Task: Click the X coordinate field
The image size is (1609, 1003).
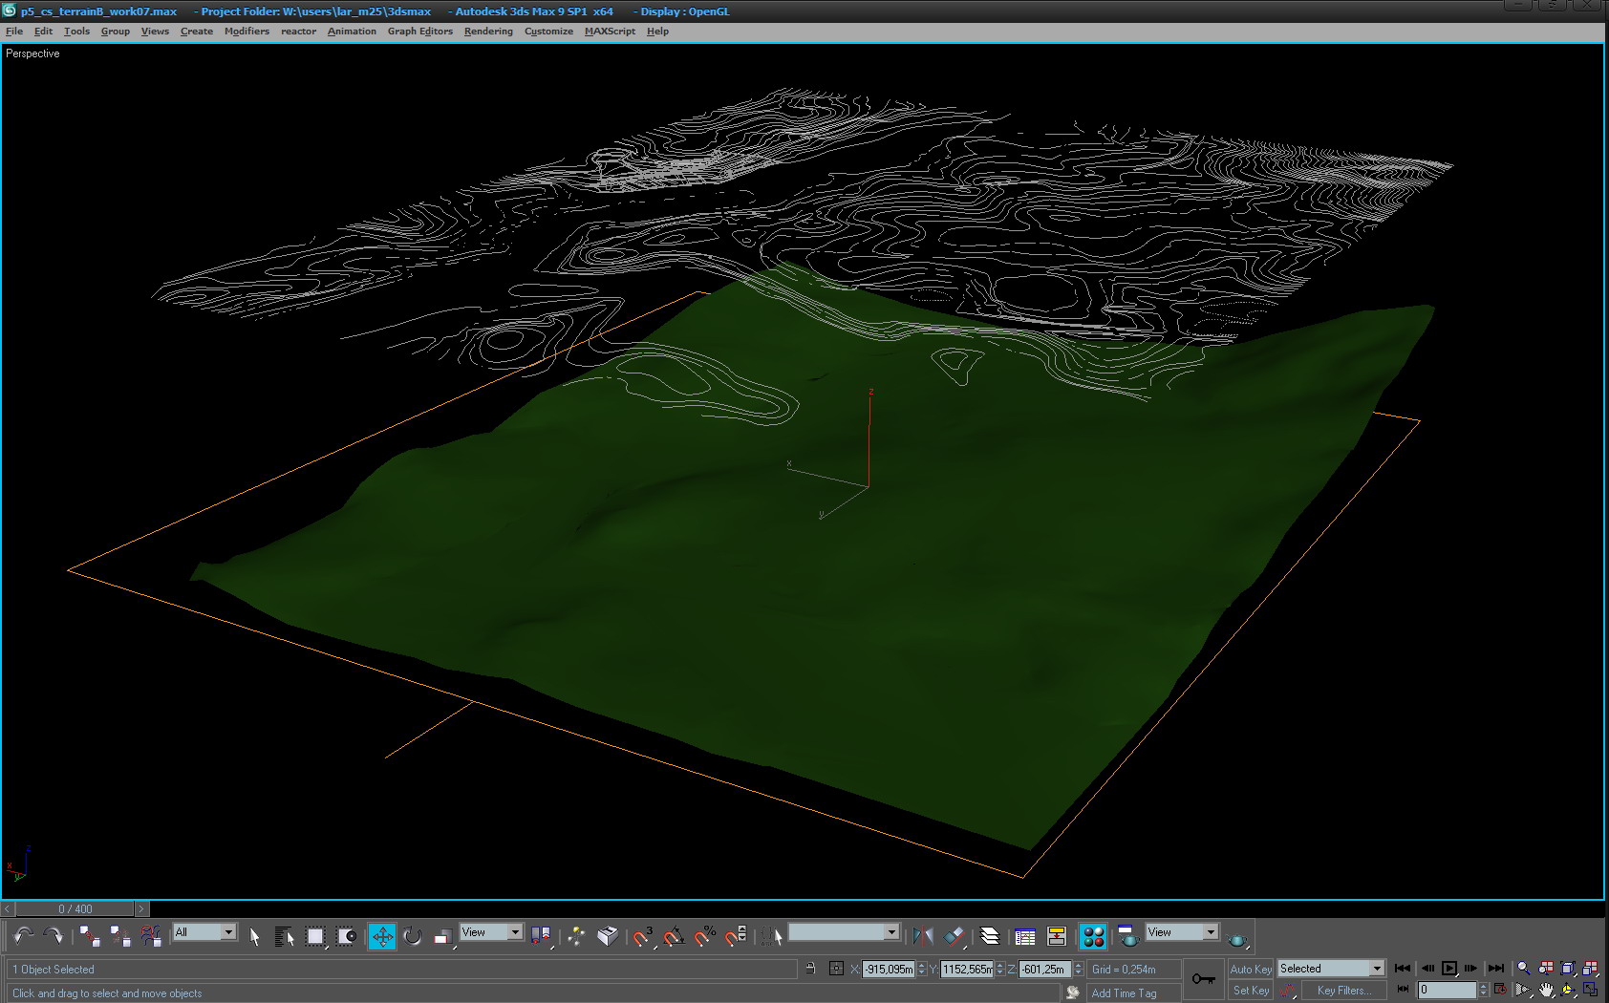Action: click(889, 970)
